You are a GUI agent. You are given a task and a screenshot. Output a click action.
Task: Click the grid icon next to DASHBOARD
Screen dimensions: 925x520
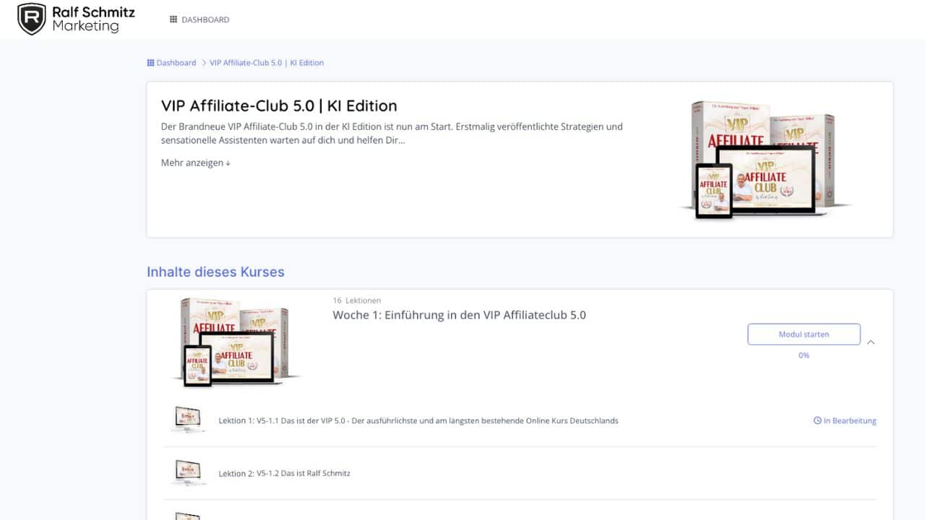click(x=173, y=19)
